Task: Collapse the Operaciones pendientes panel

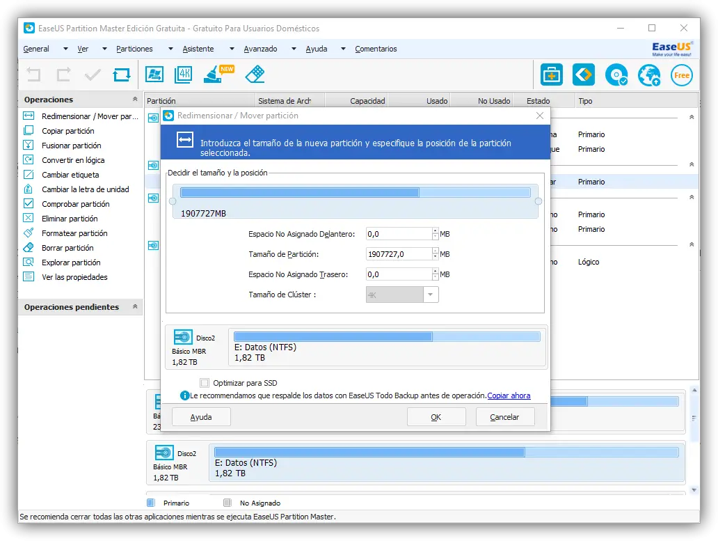Action: click(x=135, y=307)
